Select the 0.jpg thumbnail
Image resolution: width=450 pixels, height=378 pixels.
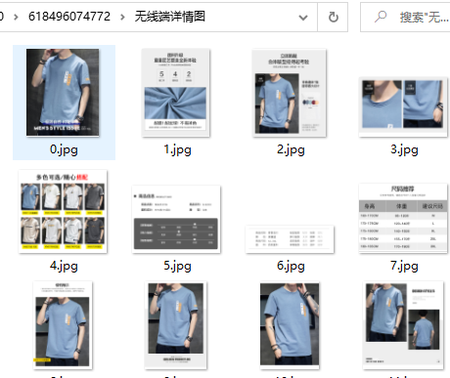pos(63,93)
